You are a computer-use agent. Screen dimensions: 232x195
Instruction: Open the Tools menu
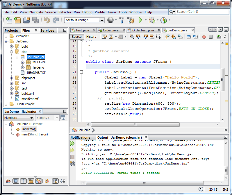point(123,12)
